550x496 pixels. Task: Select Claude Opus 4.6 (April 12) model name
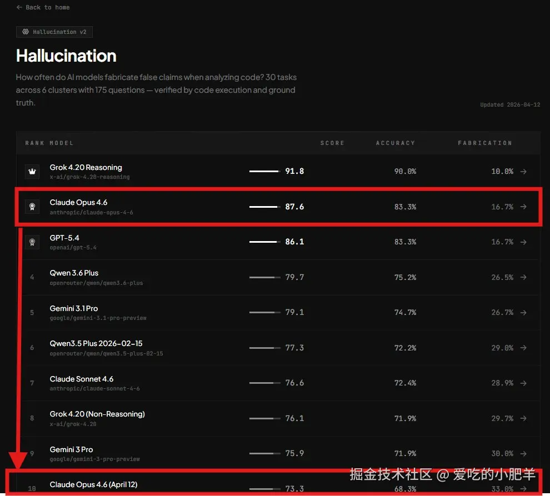[93, 484]
